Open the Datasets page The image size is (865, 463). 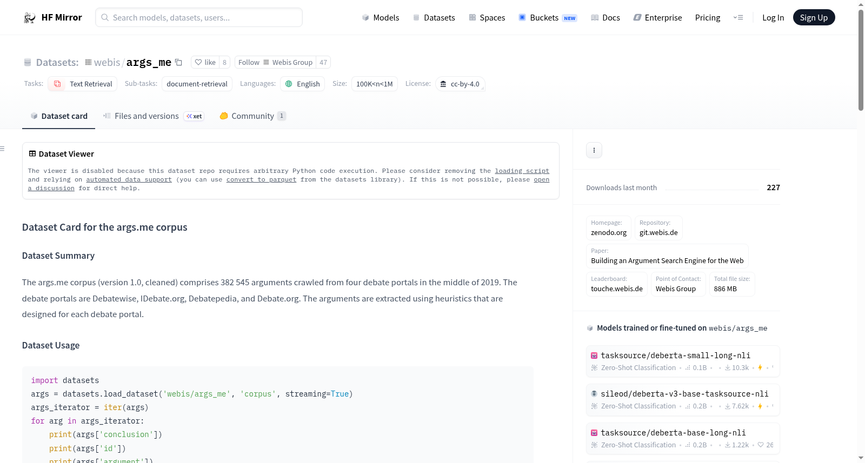434,17
